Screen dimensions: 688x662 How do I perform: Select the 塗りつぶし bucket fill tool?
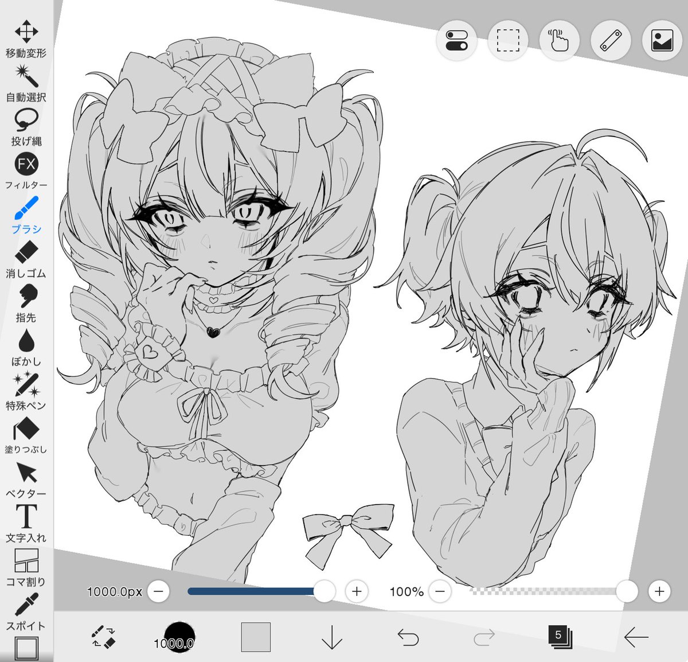point(26,436)
